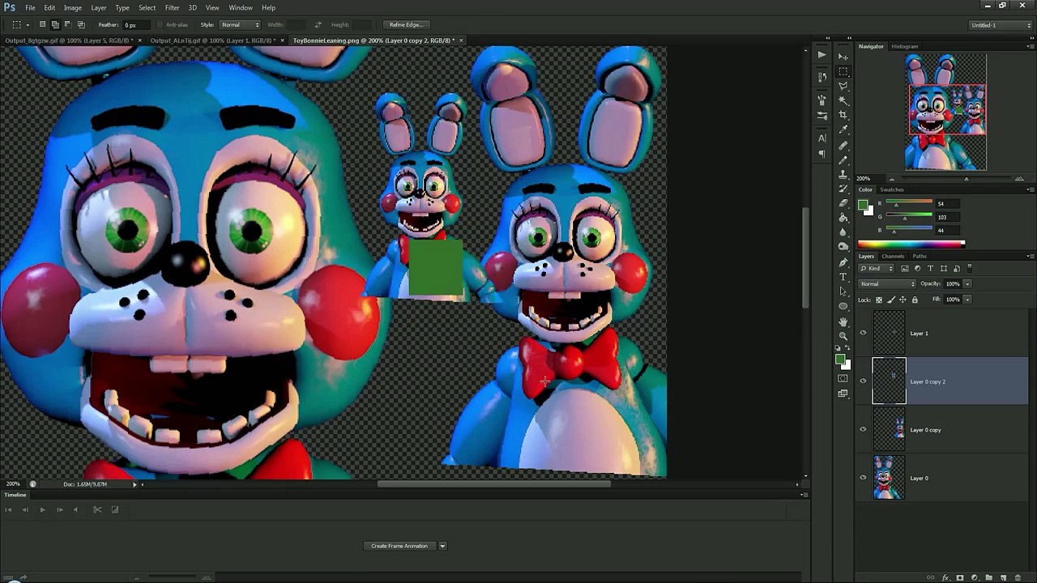Select the Ellipse shape tool

pos(843,306)
